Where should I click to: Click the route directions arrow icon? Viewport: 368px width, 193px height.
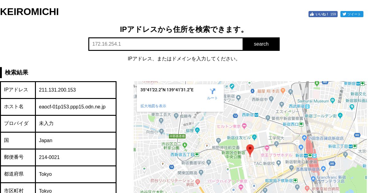tap(213, 91)
